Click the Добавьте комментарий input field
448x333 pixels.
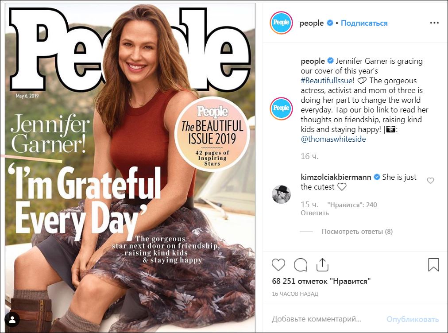(323, 319)
